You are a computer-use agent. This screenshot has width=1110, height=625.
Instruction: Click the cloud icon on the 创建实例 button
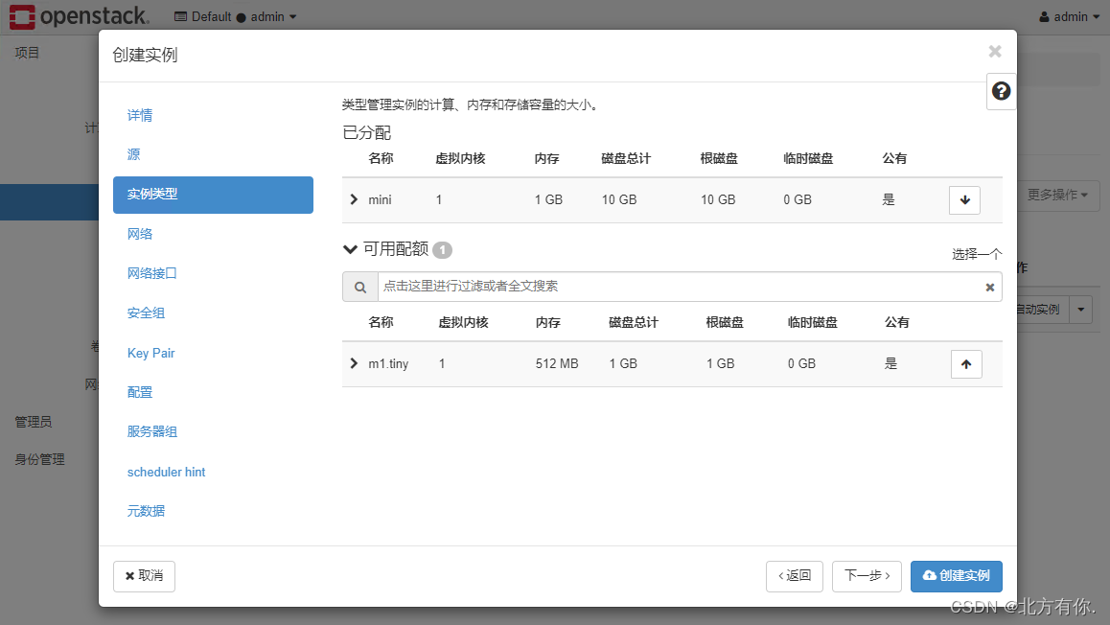coord(928,576)
